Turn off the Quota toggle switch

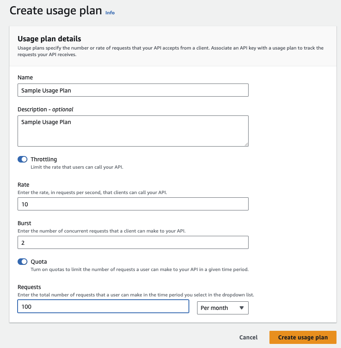point(22,262)
